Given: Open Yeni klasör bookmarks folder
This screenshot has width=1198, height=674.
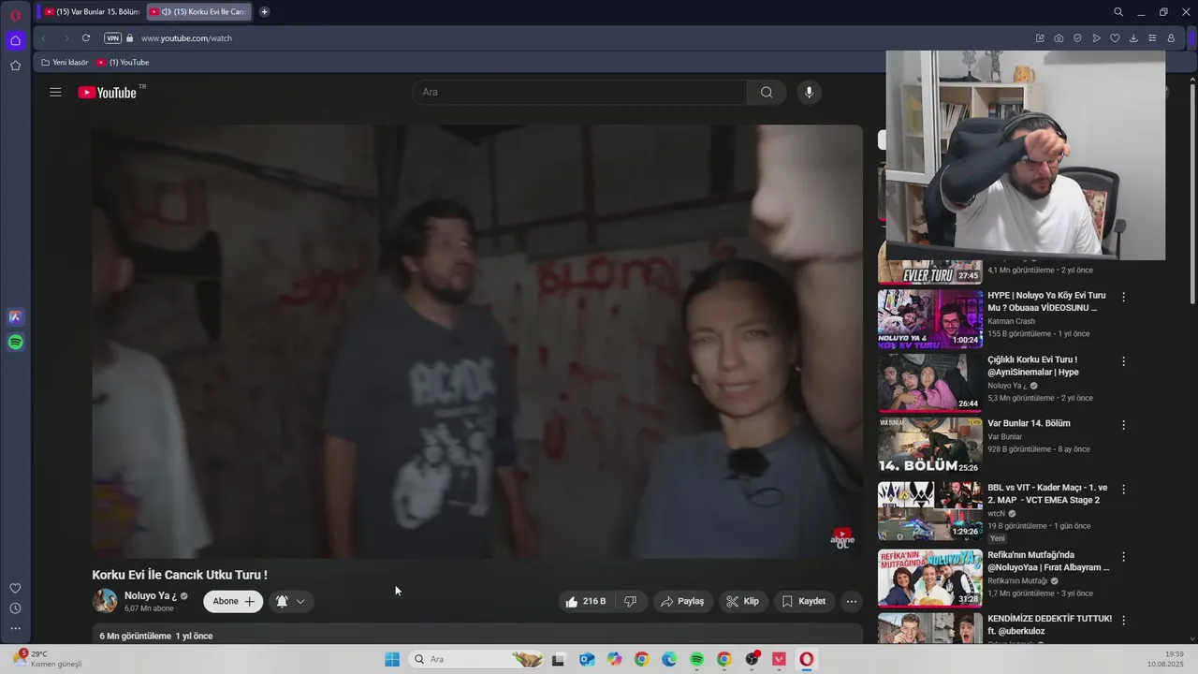Looking at the screenshot, I should pos(65,63).
